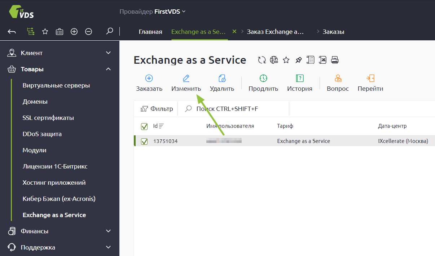Expand the Поддержка section chevron

108,247
